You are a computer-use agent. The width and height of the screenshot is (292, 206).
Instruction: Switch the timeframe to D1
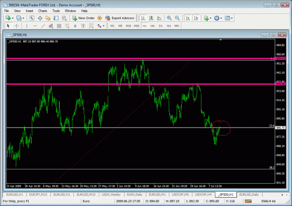161,26
